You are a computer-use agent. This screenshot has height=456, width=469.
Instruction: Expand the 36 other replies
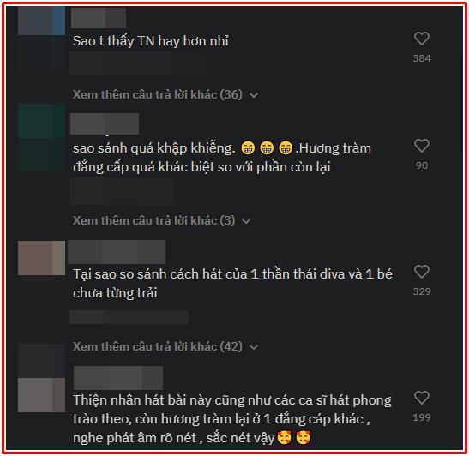(165, 95)
